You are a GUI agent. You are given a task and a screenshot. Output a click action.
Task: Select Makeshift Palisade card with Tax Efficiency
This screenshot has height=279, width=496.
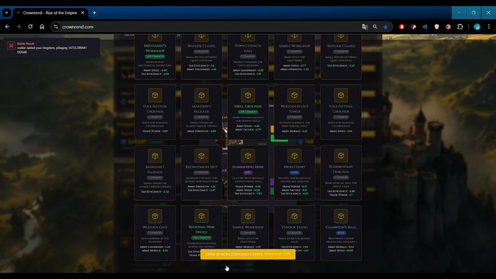point(155,172)
